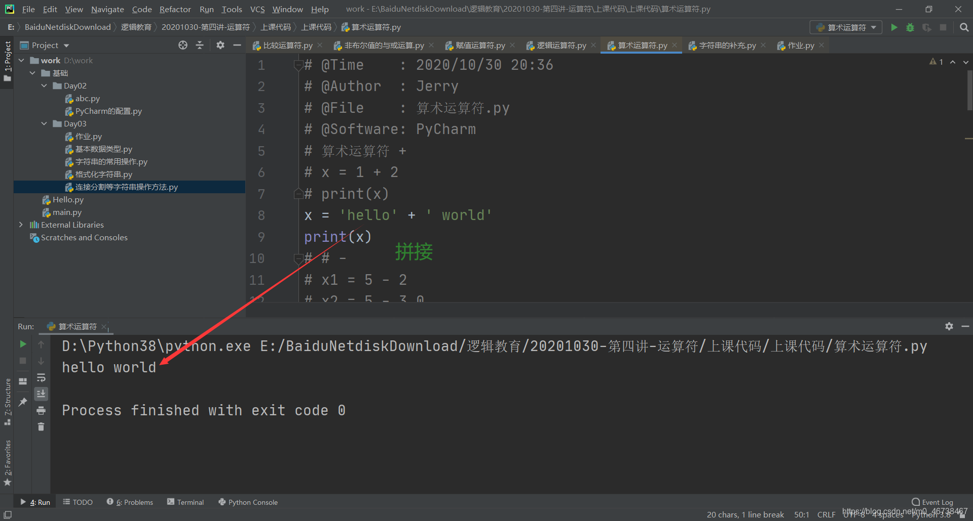Close the 比较运算符.py editor tab
The width and height of the screenshot is (973, 521).
coord(320,45)
